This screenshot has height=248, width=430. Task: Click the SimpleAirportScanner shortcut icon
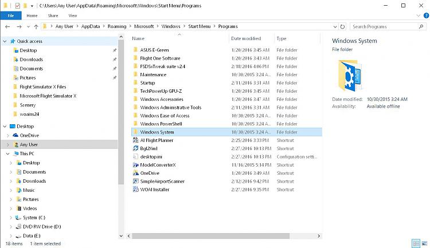[135, 182]
